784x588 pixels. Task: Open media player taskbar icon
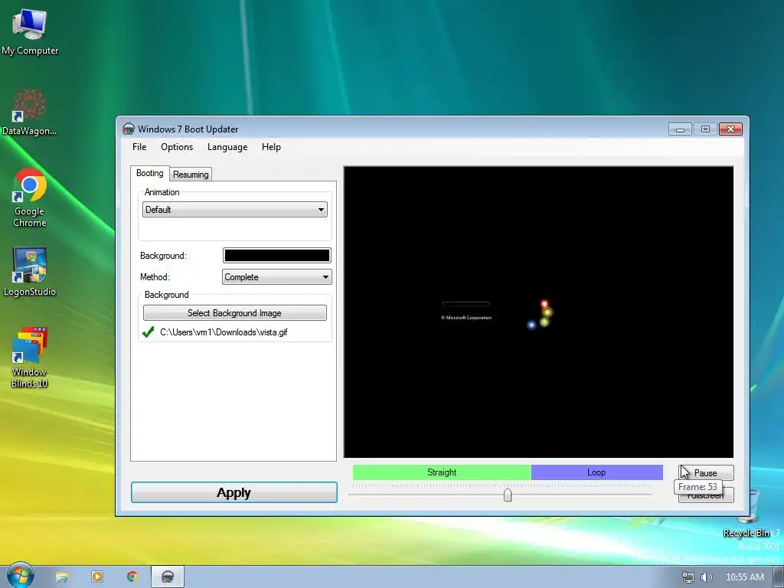point(97,577)
